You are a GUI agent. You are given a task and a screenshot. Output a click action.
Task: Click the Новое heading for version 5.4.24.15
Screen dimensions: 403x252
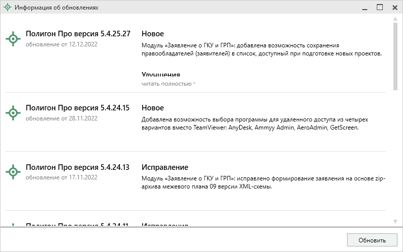point(153,108)
